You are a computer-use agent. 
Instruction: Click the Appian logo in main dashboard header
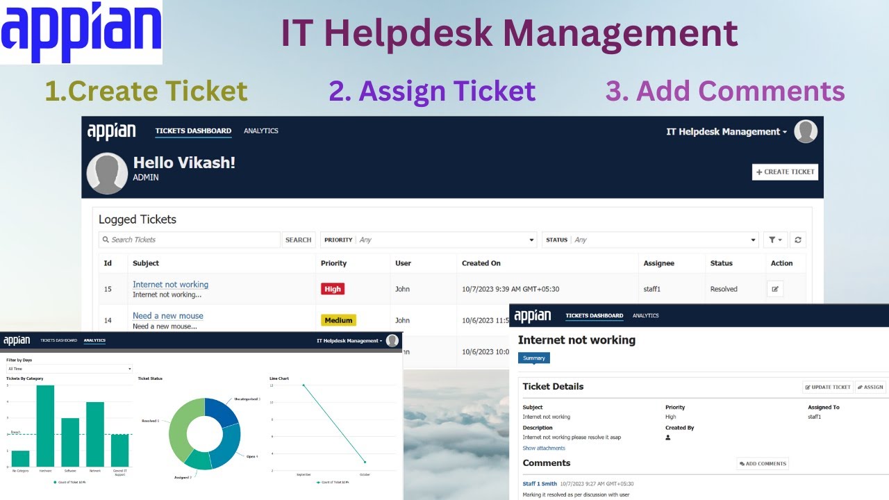(x=111, y=131)
